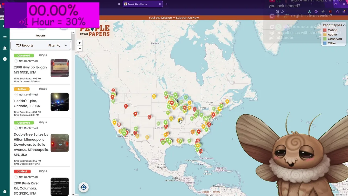Select the People Over Papers browser tab
348x196 pixels.
coord(143,4)
